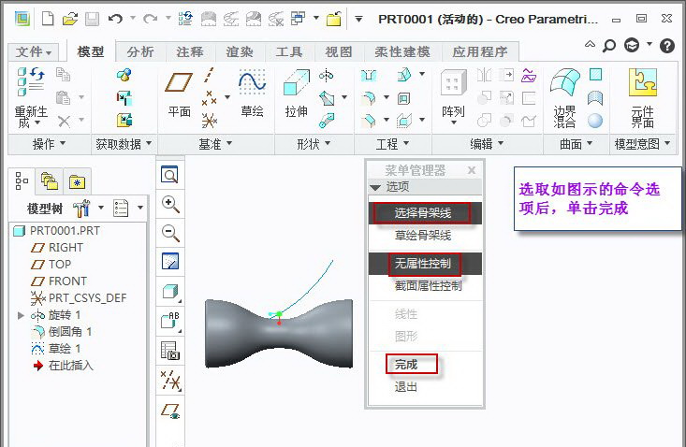The height and width of the screenshot is (447, 686).
Task: Collapse the 选项 section in menu manager
Action: click(376, 187)
